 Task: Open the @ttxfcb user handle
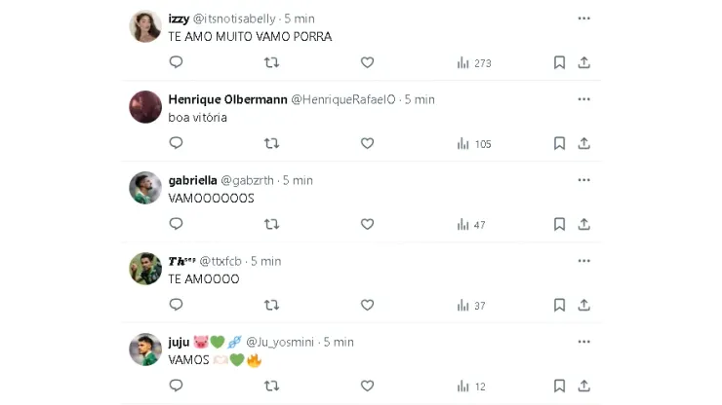221,261
